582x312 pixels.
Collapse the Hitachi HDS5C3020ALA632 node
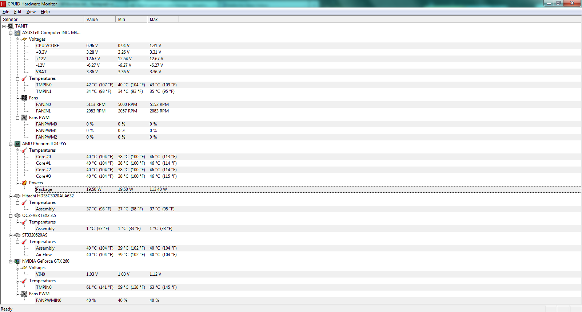(11, 196)
